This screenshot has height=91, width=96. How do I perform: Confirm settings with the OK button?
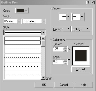pos(44,85)
